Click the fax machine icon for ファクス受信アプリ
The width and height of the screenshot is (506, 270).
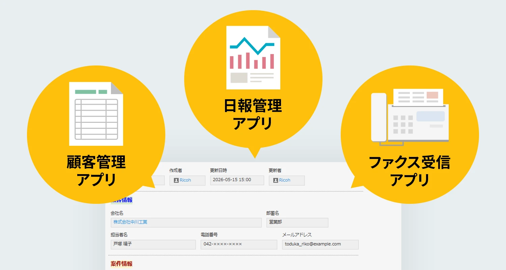pyautogui.click(x=410, y=117)
